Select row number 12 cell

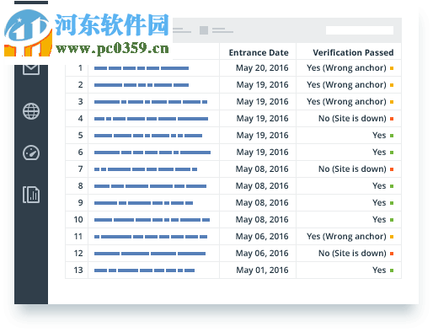[x=77, y=254]
